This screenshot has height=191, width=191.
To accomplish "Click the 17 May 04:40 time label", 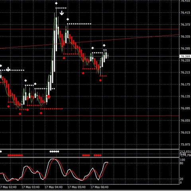I will pos(53,187).
